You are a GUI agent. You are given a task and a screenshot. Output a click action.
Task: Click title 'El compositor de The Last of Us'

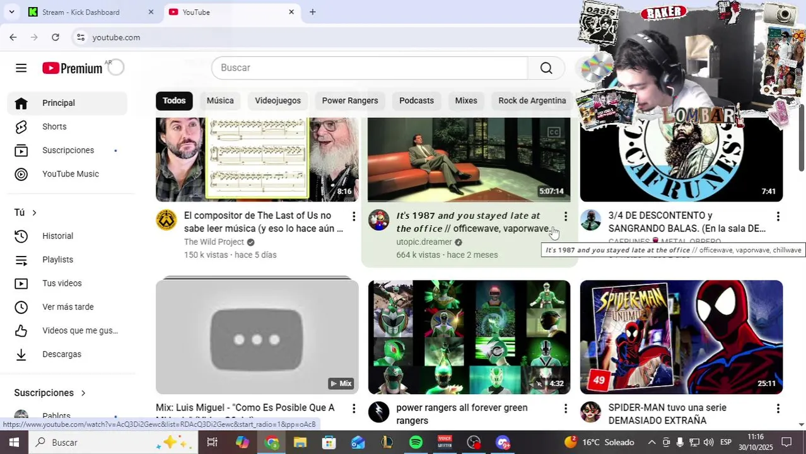[264, 222]
